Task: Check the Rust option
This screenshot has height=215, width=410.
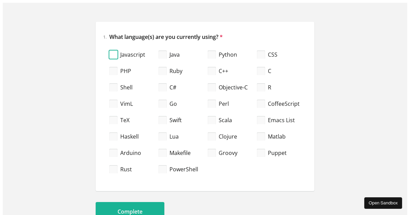Action: coord(113,169)
